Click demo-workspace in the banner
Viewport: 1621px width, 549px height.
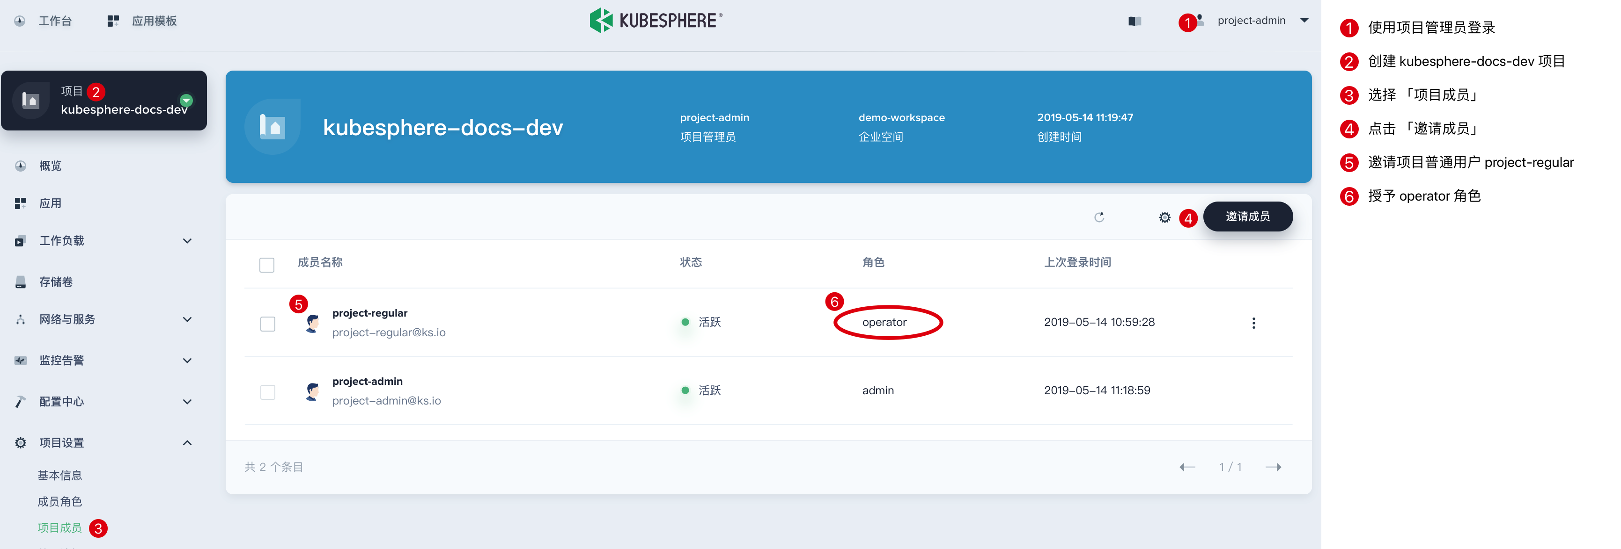(901, 117)
